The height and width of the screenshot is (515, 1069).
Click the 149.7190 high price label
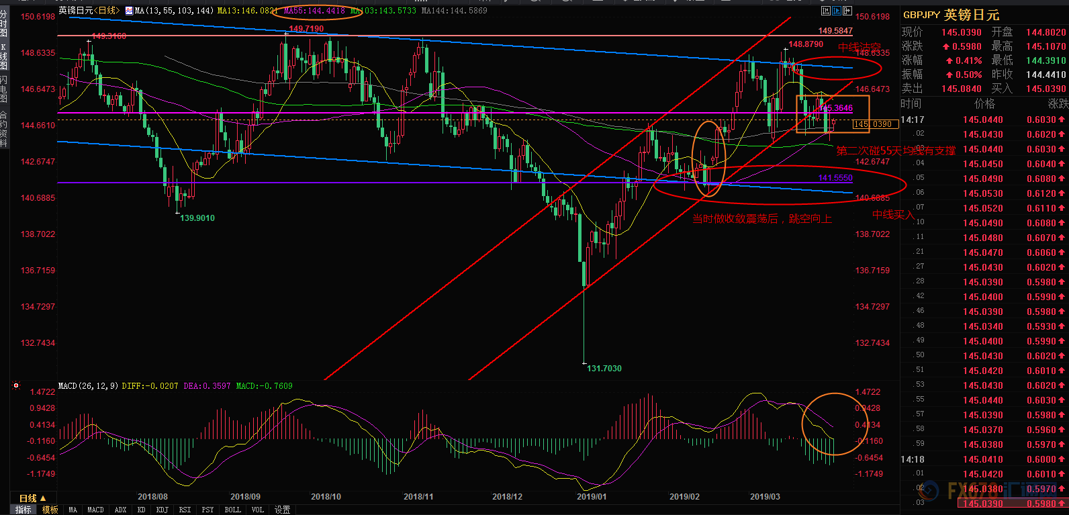click(x=306, y=29)
